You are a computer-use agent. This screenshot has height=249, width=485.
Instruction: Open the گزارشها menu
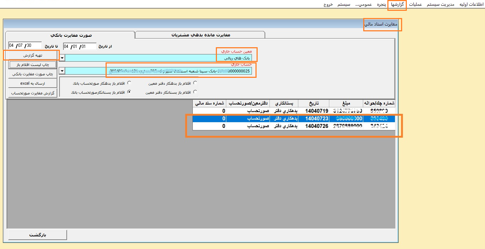(397, 5)
